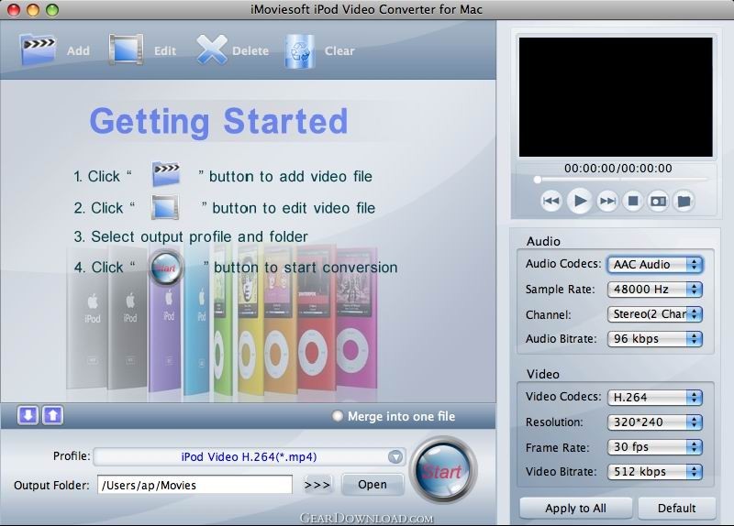Click the Edit filmstrip icon in toolbar
Viewport: 734px width, 526px height.
(x=126, y=49)
